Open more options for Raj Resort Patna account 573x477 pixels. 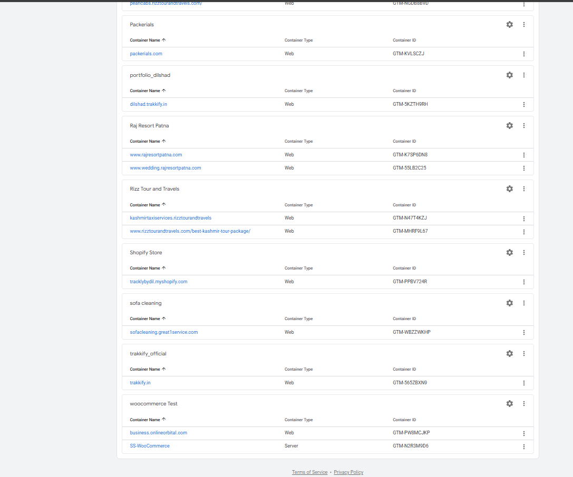(x=523, y=125)
